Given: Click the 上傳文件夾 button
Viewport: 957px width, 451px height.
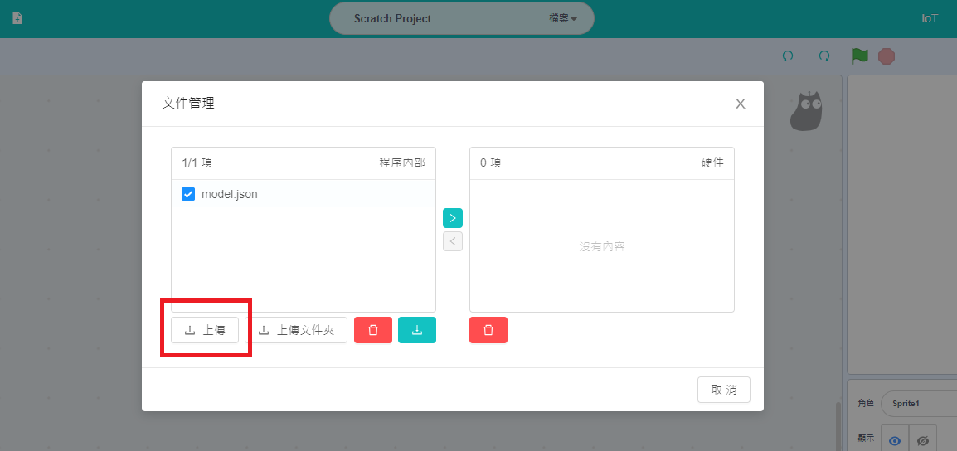Looking at the screenshot, I should point(296,330).
